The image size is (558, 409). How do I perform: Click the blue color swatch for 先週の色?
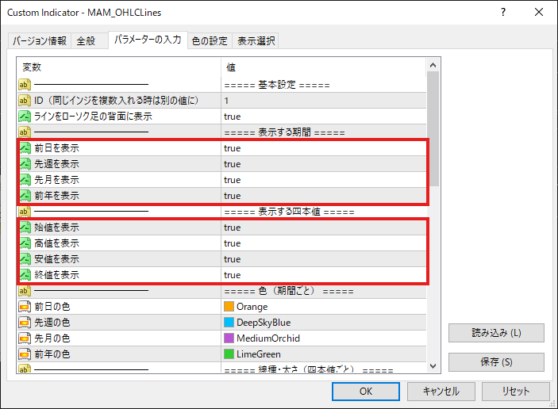click(229, 323)
